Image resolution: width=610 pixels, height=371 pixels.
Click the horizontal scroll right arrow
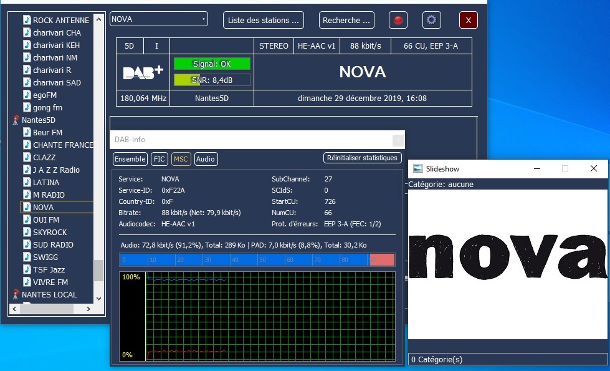point(88,309)
